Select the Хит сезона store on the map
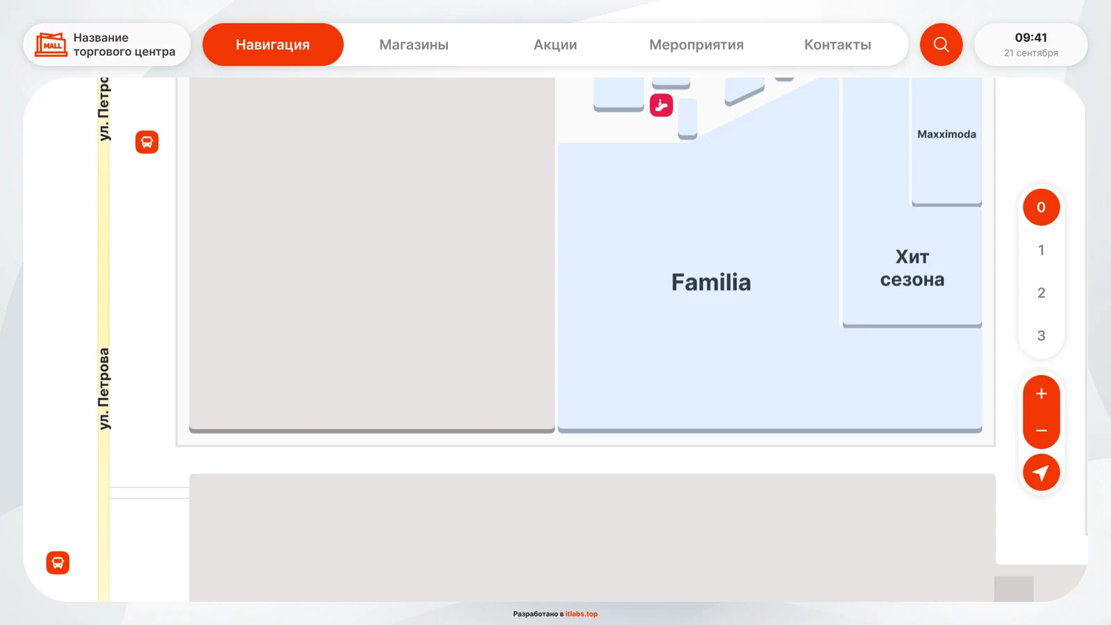 tap(912, 268)
